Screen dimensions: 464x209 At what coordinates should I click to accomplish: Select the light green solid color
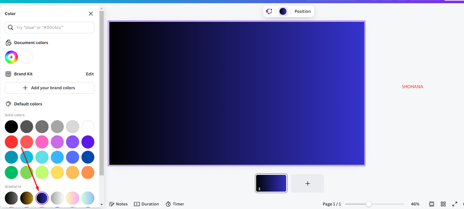pos(26,172)
